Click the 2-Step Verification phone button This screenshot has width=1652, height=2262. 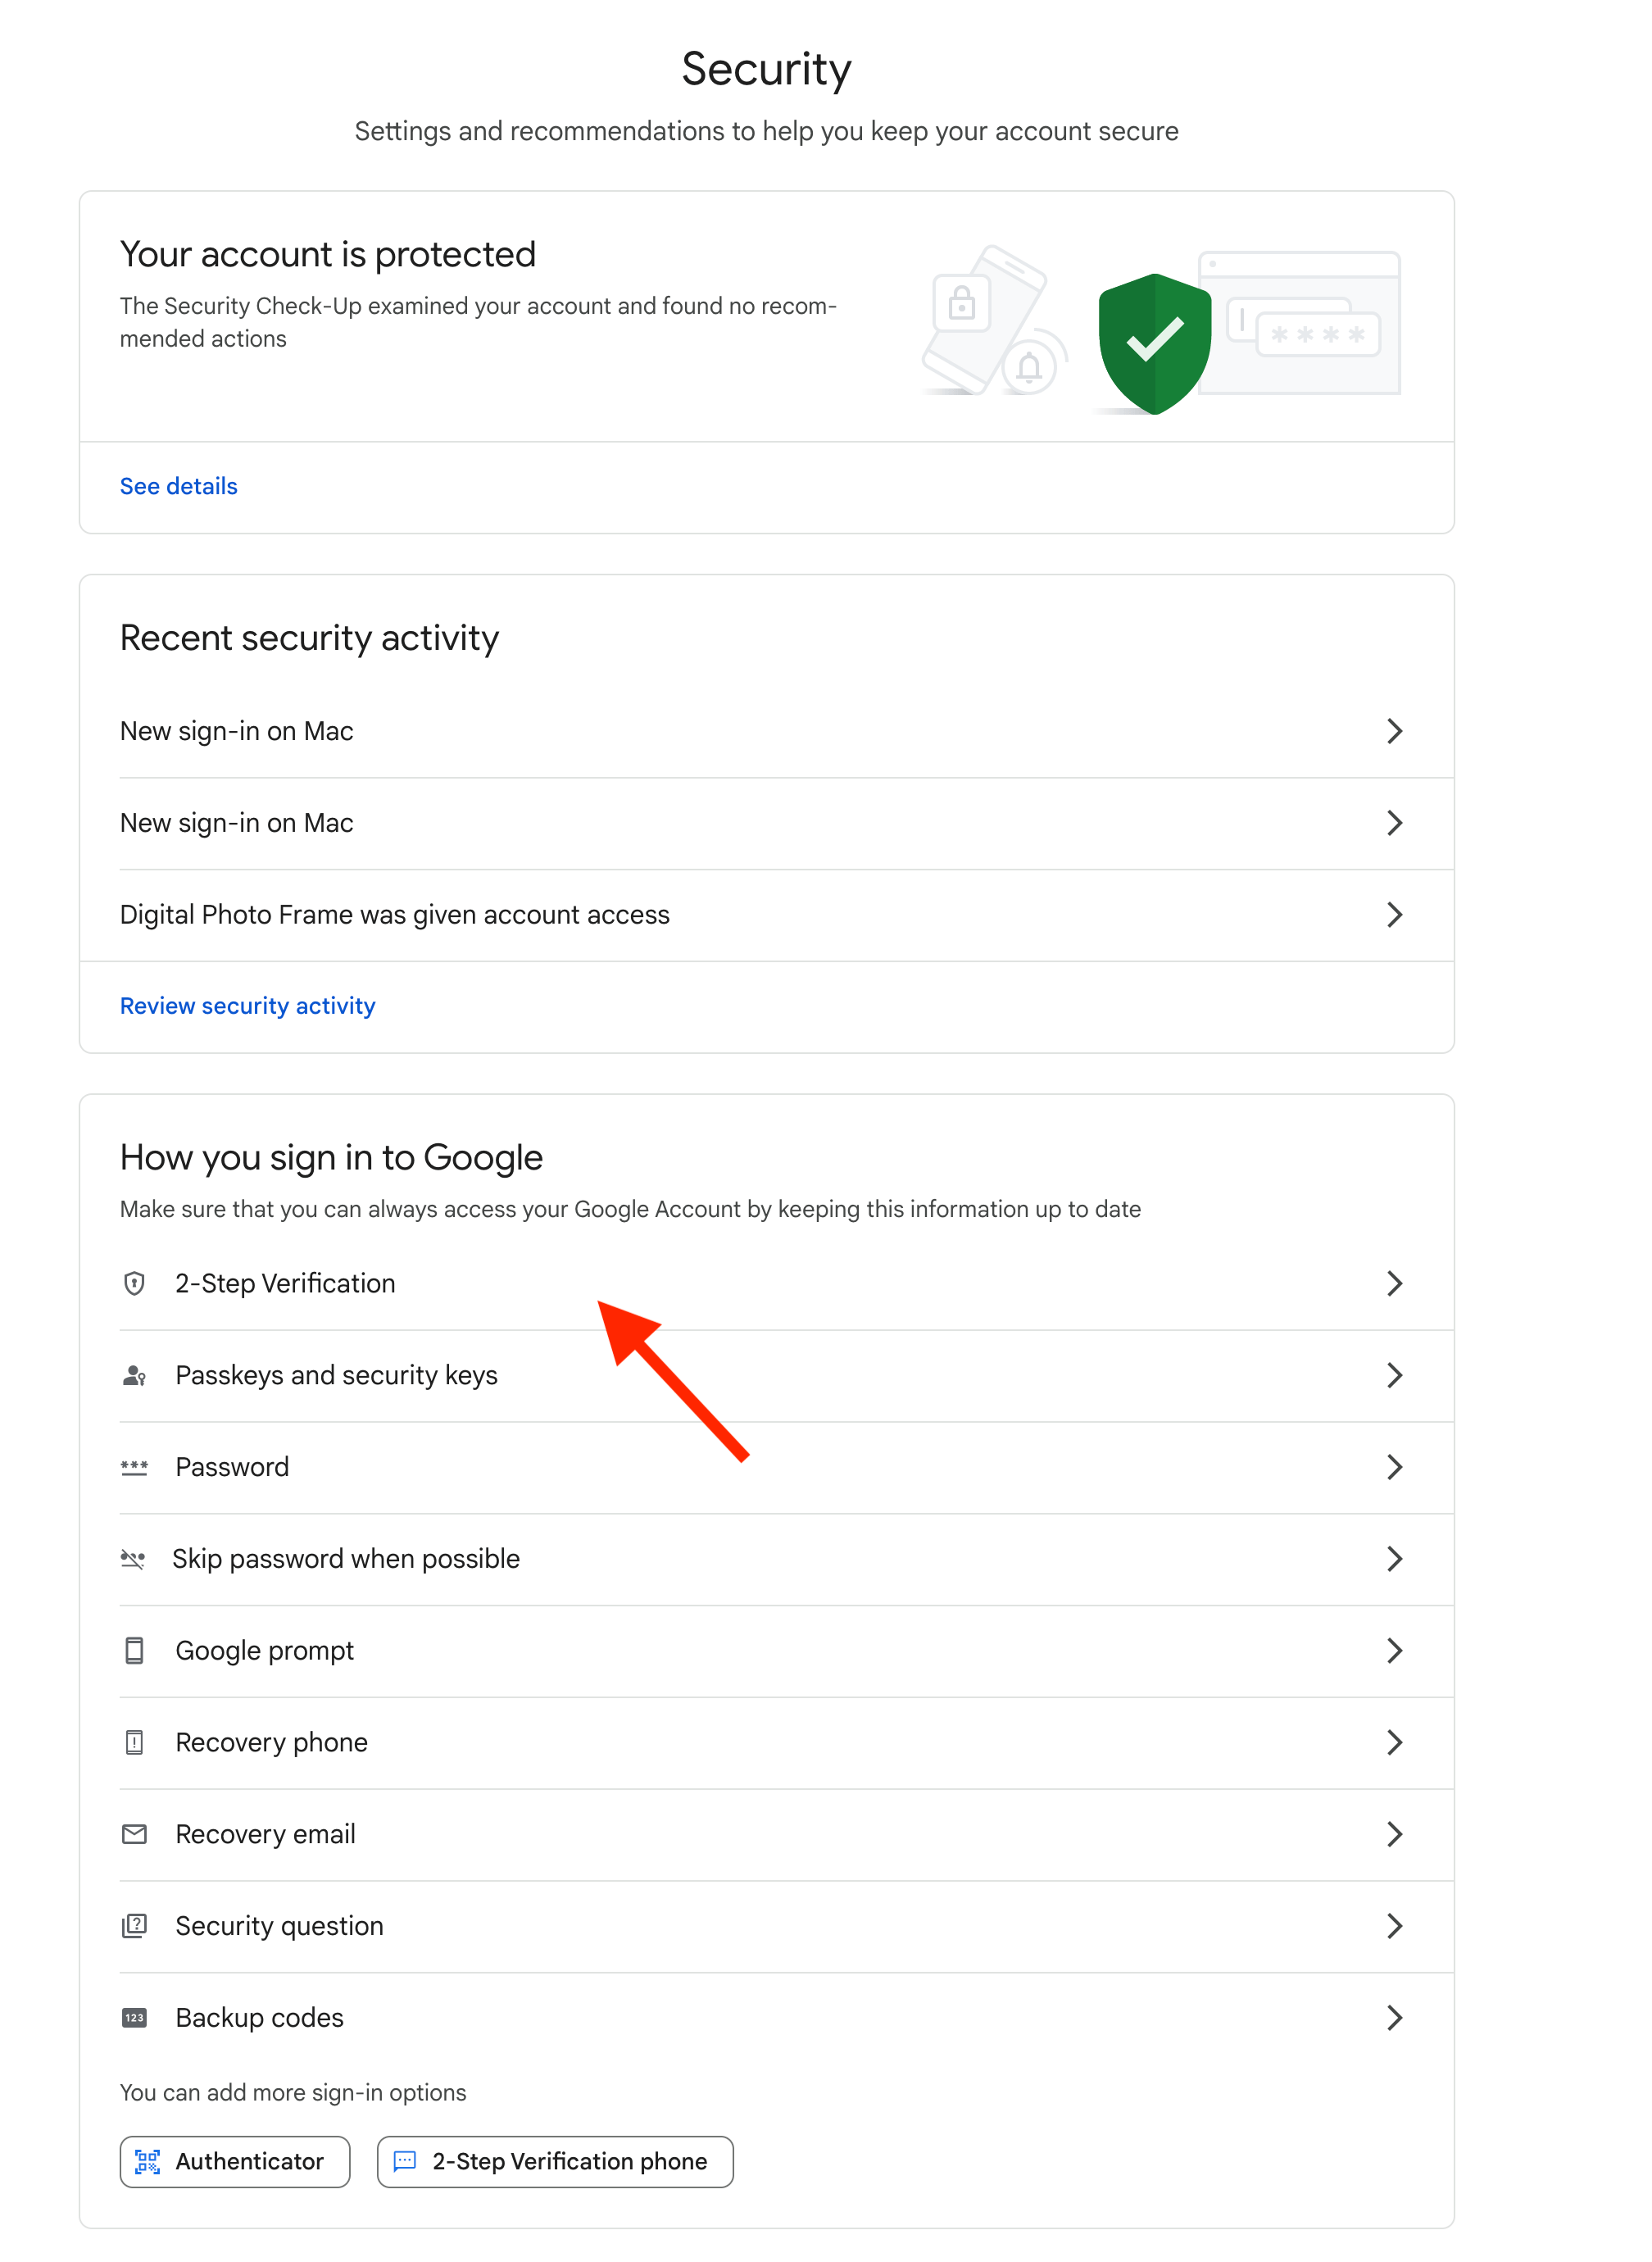click(x=555, y=2162)
